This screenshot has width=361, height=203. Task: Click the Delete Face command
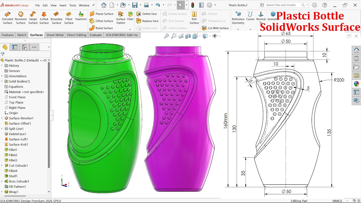(146, 14)
